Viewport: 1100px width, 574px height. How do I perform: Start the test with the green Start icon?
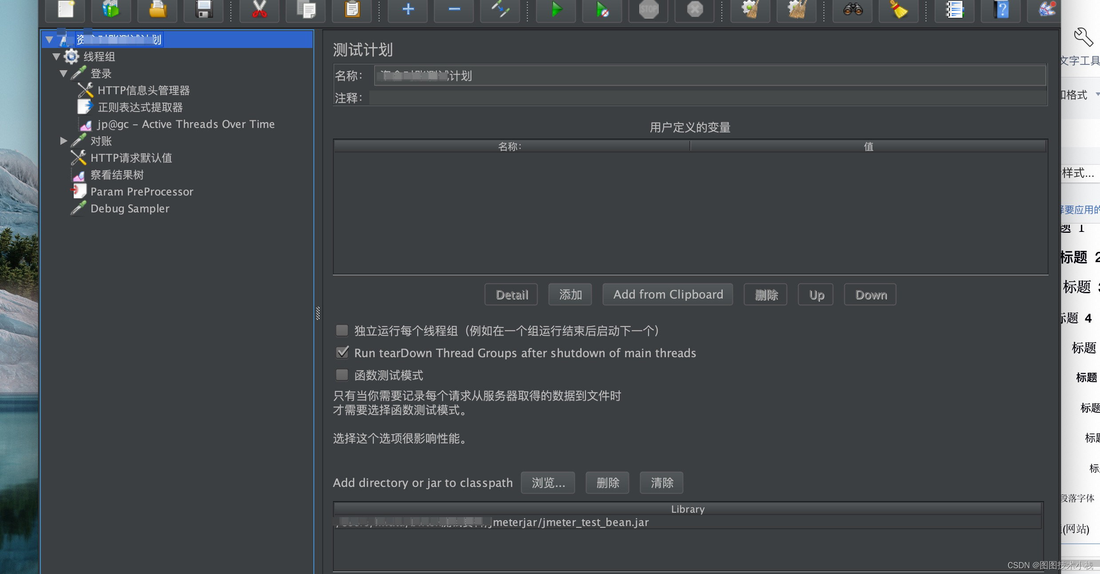(x=556, y=10)
